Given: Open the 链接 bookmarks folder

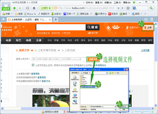Looking at the screenshot, I should [19, 14].
